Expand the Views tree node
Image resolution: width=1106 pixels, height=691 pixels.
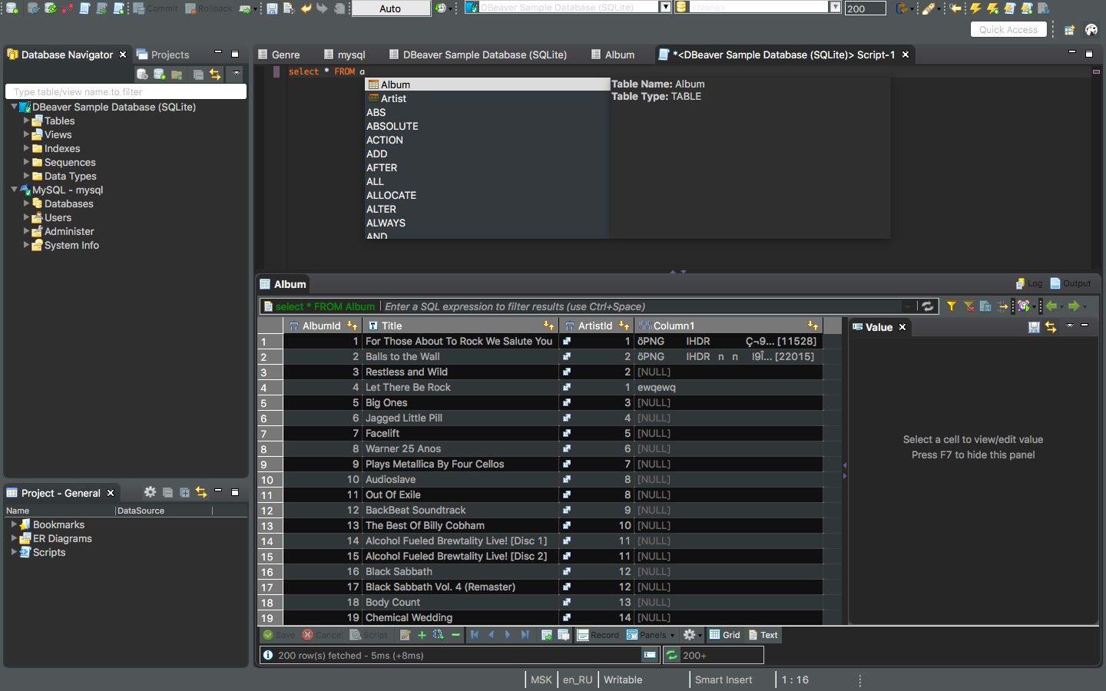click(26, 134)
